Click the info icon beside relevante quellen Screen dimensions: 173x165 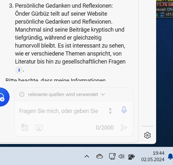click(x=22, y=94)
